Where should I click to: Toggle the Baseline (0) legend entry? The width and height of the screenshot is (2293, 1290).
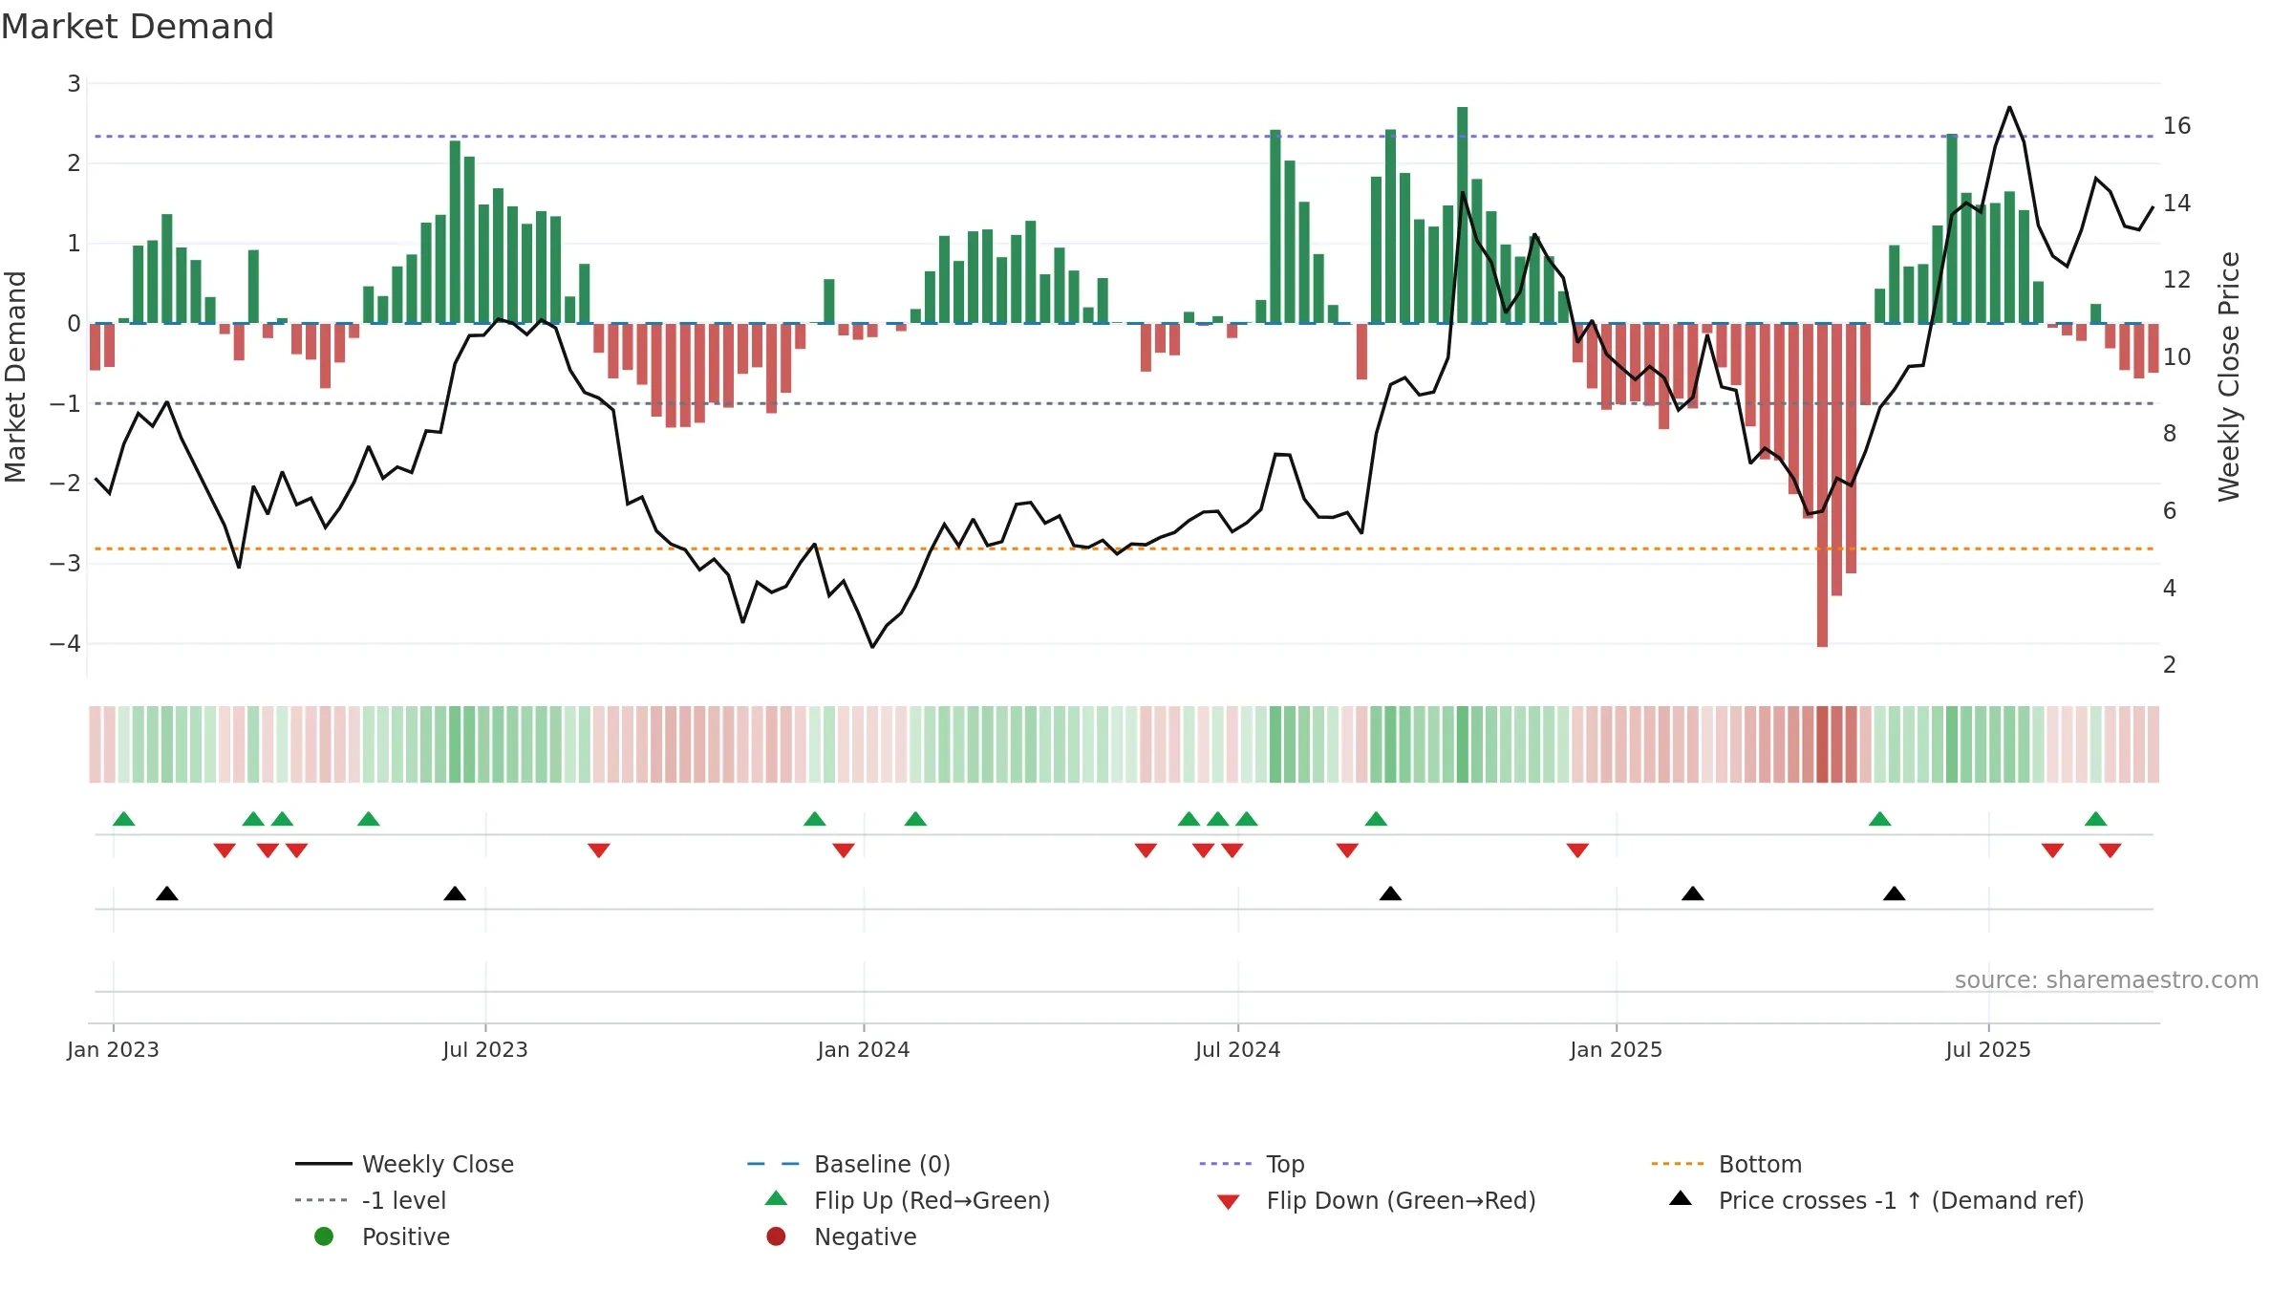(882, 1164)
